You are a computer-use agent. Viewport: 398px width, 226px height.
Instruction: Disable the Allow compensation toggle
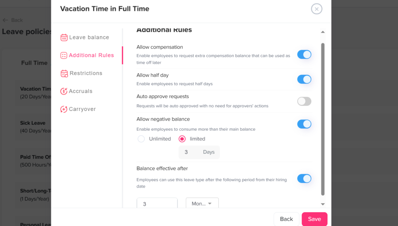click(x=304, y=54)
